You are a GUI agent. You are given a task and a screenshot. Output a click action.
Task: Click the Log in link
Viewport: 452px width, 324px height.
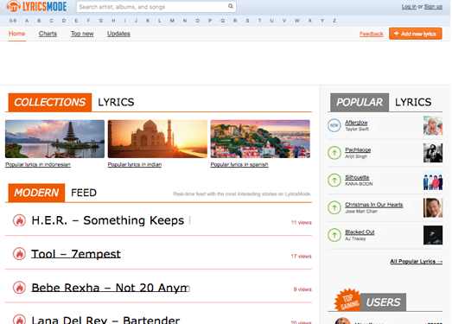[x=409, y=7]
